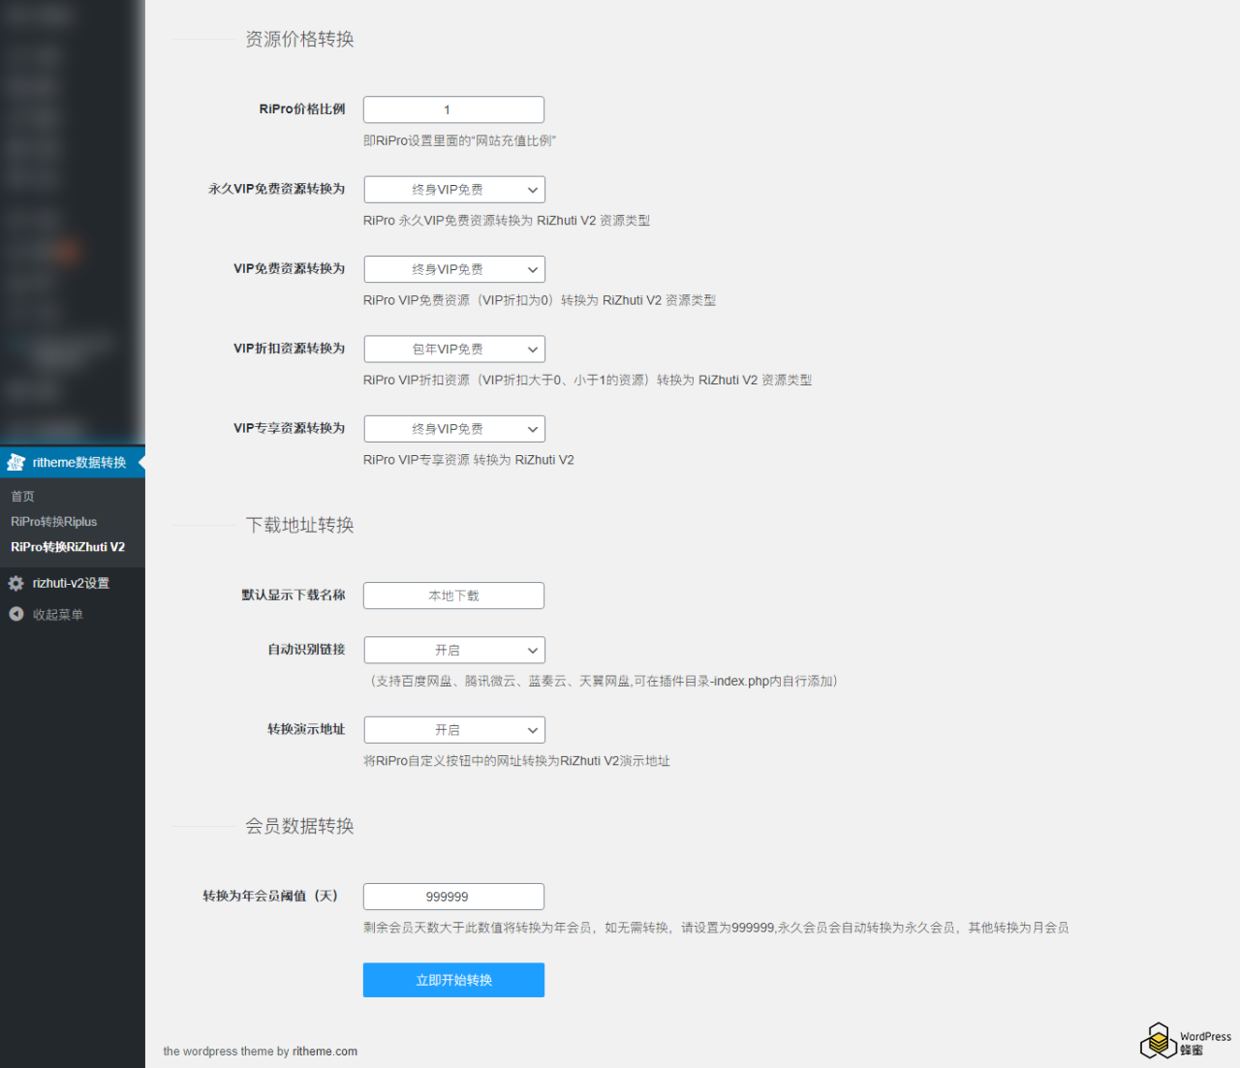Open the VIP折扣资源转换为 dropdown
The width and height of the screenshot is (1240, 1068).
pos(454,349)
